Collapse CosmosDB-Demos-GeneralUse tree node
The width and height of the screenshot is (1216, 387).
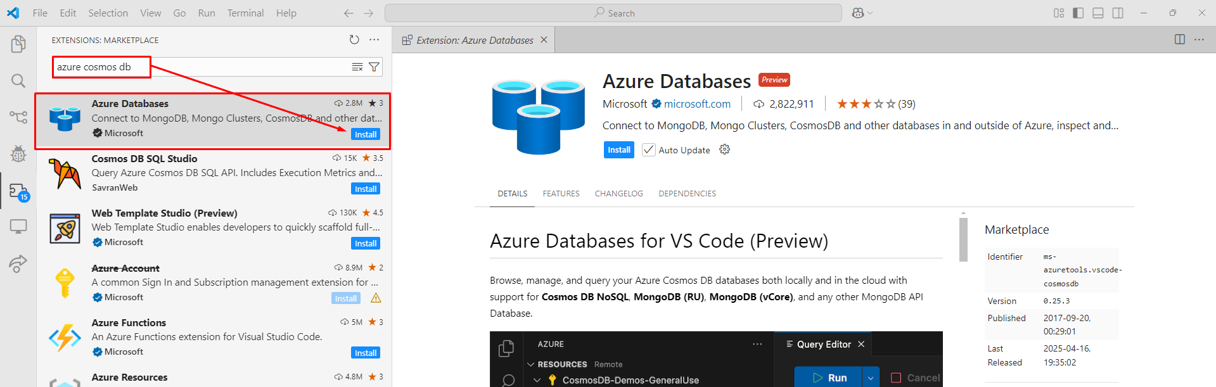[537, 380]
